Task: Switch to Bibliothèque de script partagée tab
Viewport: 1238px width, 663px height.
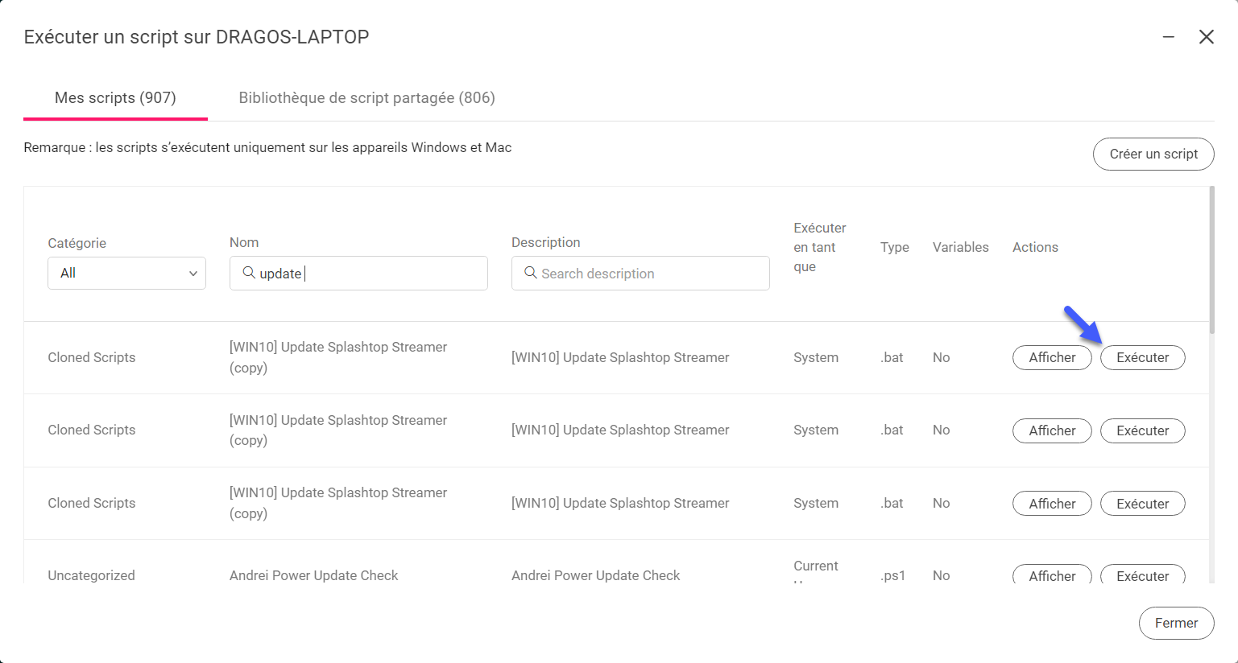Action: [366, 97]
